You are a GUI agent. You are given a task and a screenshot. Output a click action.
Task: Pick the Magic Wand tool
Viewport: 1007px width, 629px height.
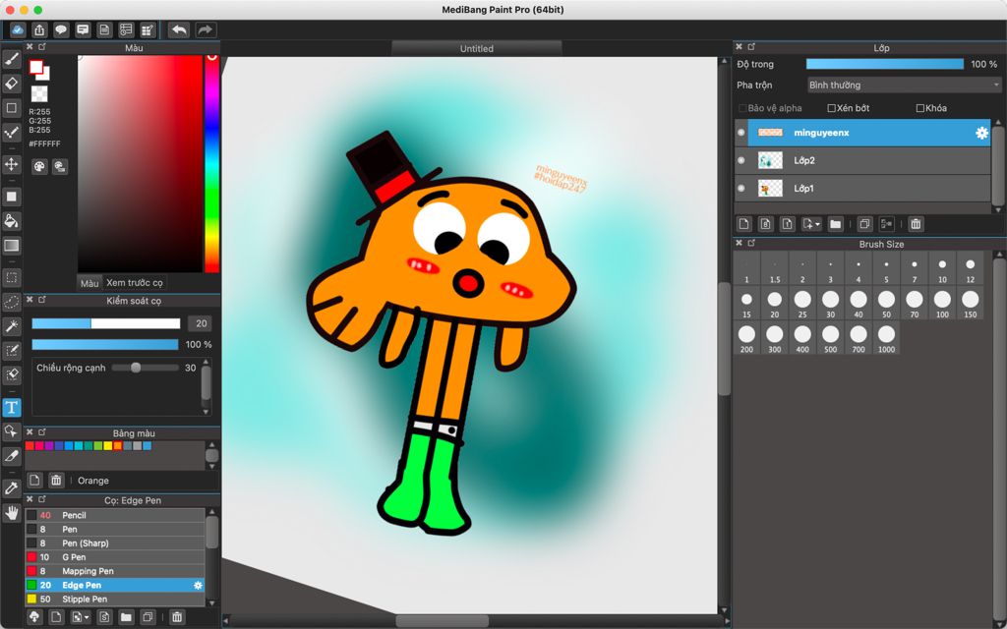pyautogui.click(x=12, y=326)
